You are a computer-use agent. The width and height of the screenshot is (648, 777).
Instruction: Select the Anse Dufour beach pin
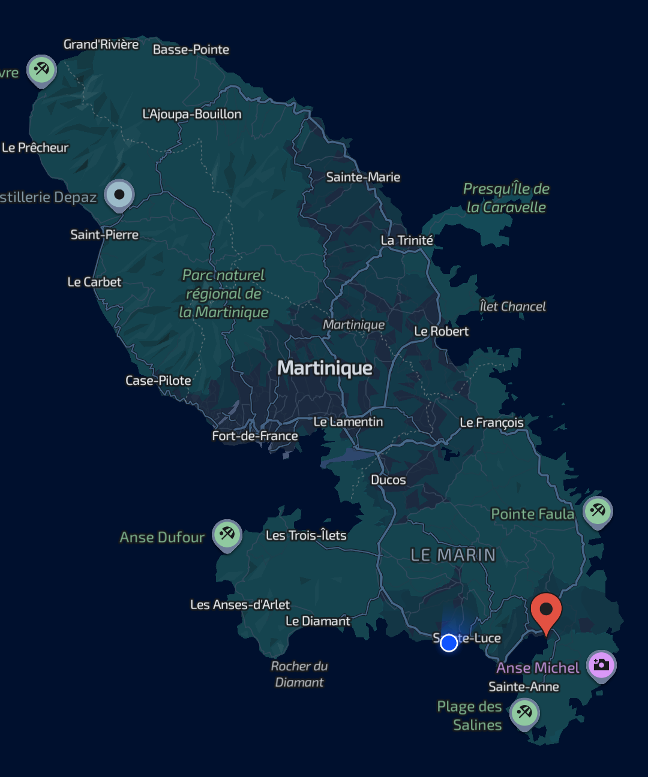click(x=227, y=534)
